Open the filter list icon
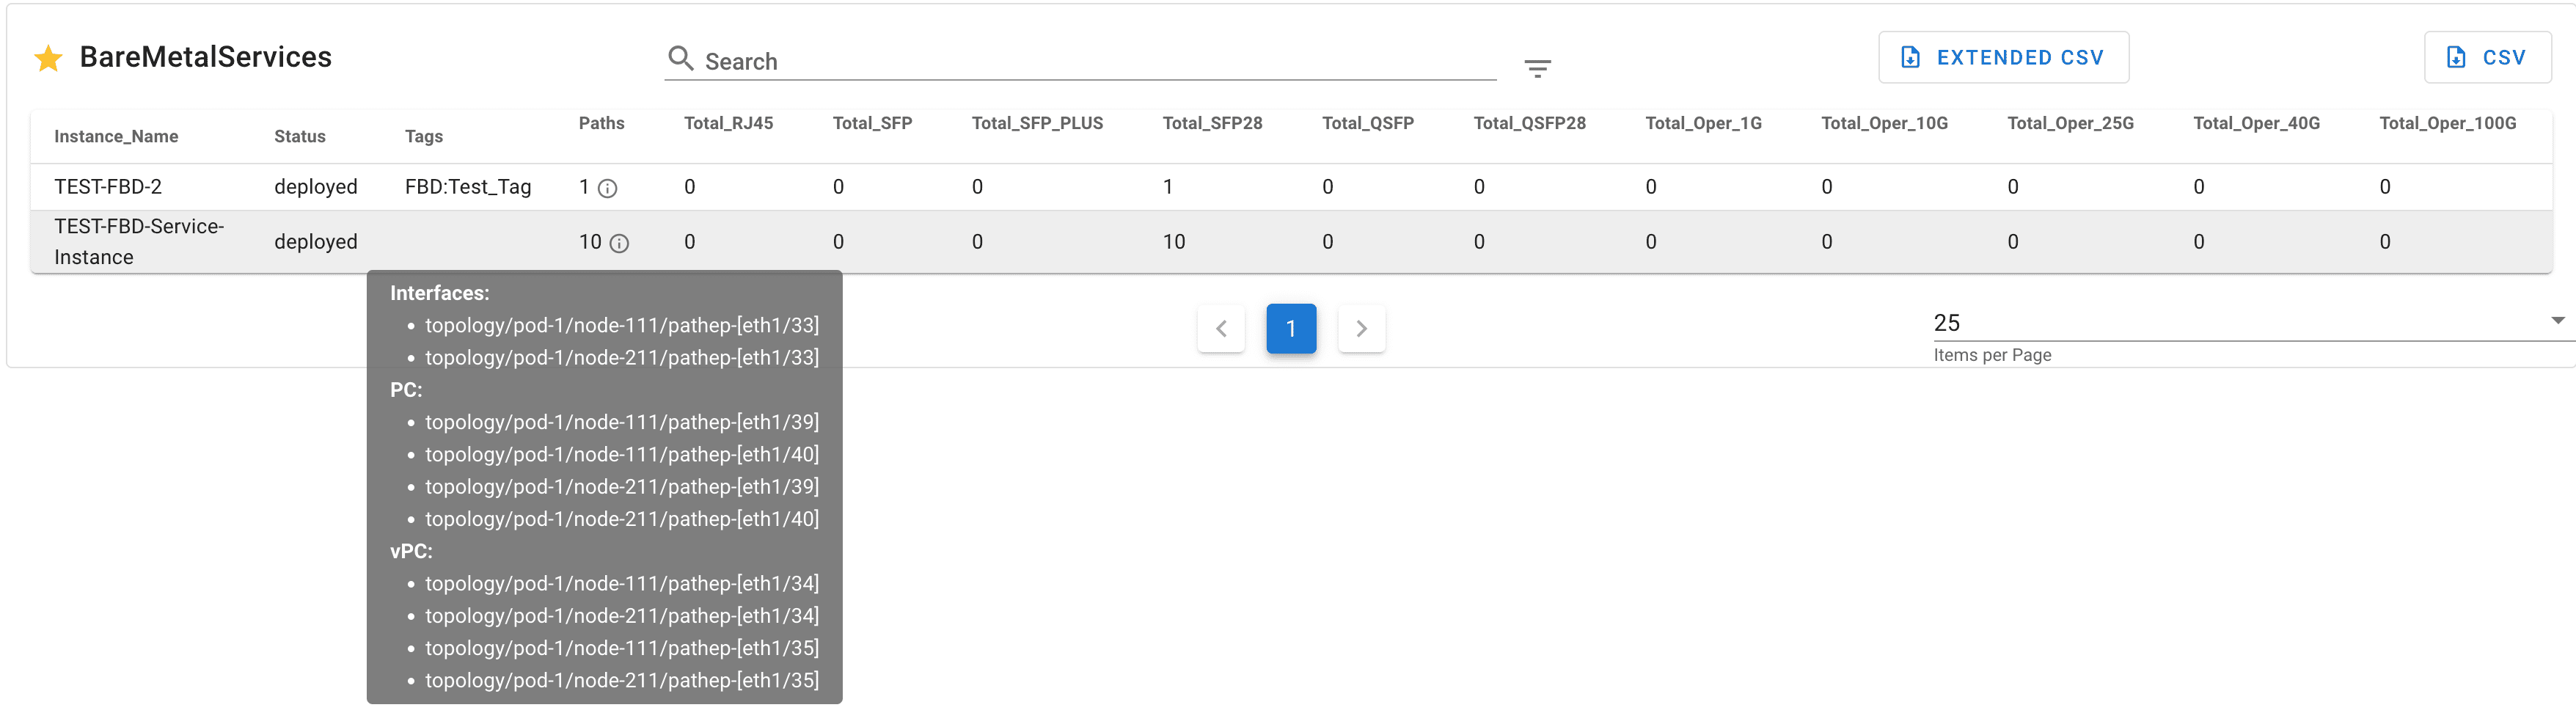The height and width of the screenshot is (713, 2576). tap(1537, 68)
